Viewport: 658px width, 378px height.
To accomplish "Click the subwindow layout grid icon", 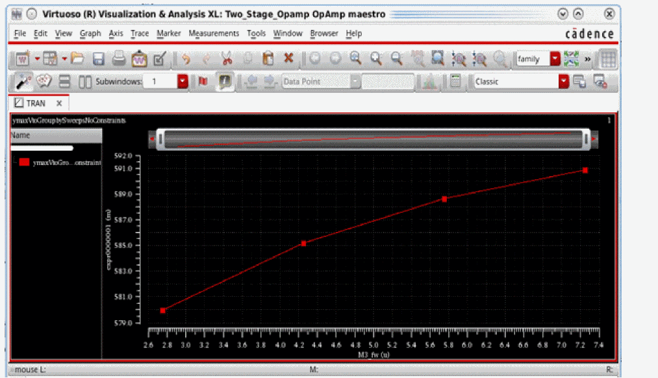I will 51,59.
